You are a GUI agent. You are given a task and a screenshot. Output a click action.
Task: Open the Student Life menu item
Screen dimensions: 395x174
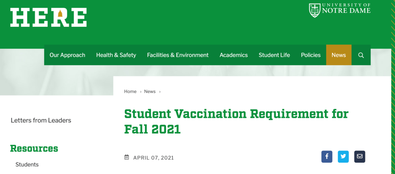274,55
